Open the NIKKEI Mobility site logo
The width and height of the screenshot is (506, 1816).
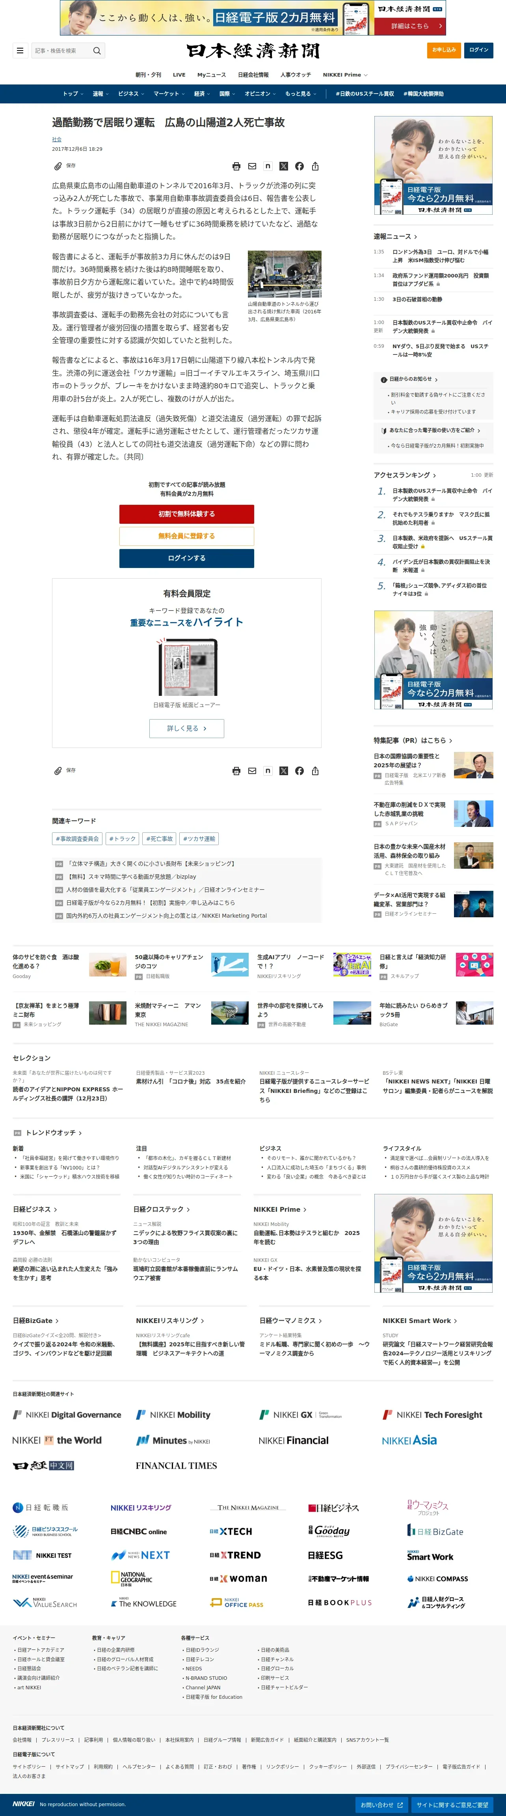[173, 1415]
